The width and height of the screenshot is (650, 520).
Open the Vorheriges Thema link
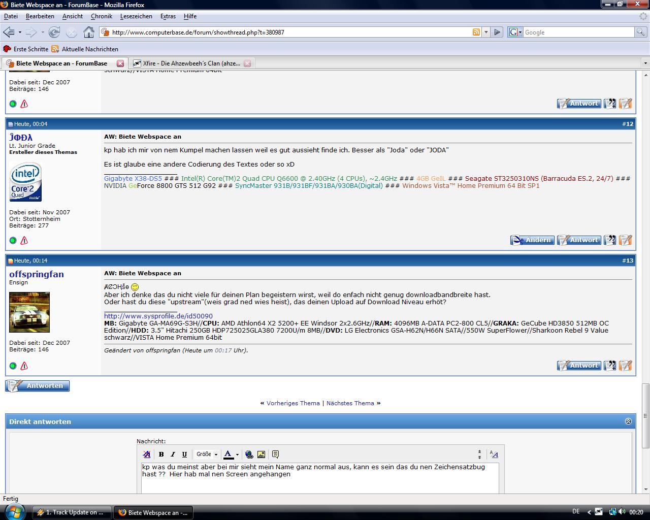click(293, 403)
